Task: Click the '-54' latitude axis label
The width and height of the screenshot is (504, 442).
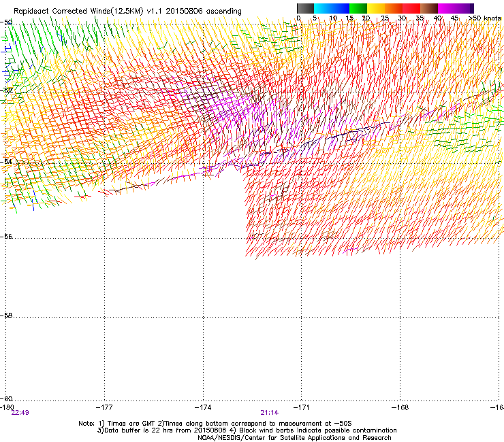Action: pyautogui.click(x=6, y=161)
